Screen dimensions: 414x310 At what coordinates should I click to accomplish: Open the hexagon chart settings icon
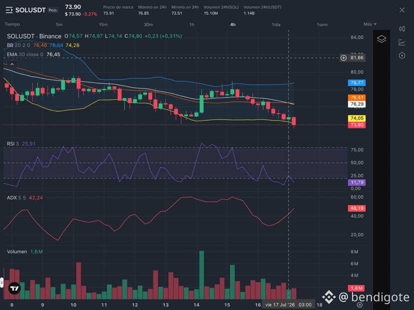pyautogui.click(x=402, y=55)
